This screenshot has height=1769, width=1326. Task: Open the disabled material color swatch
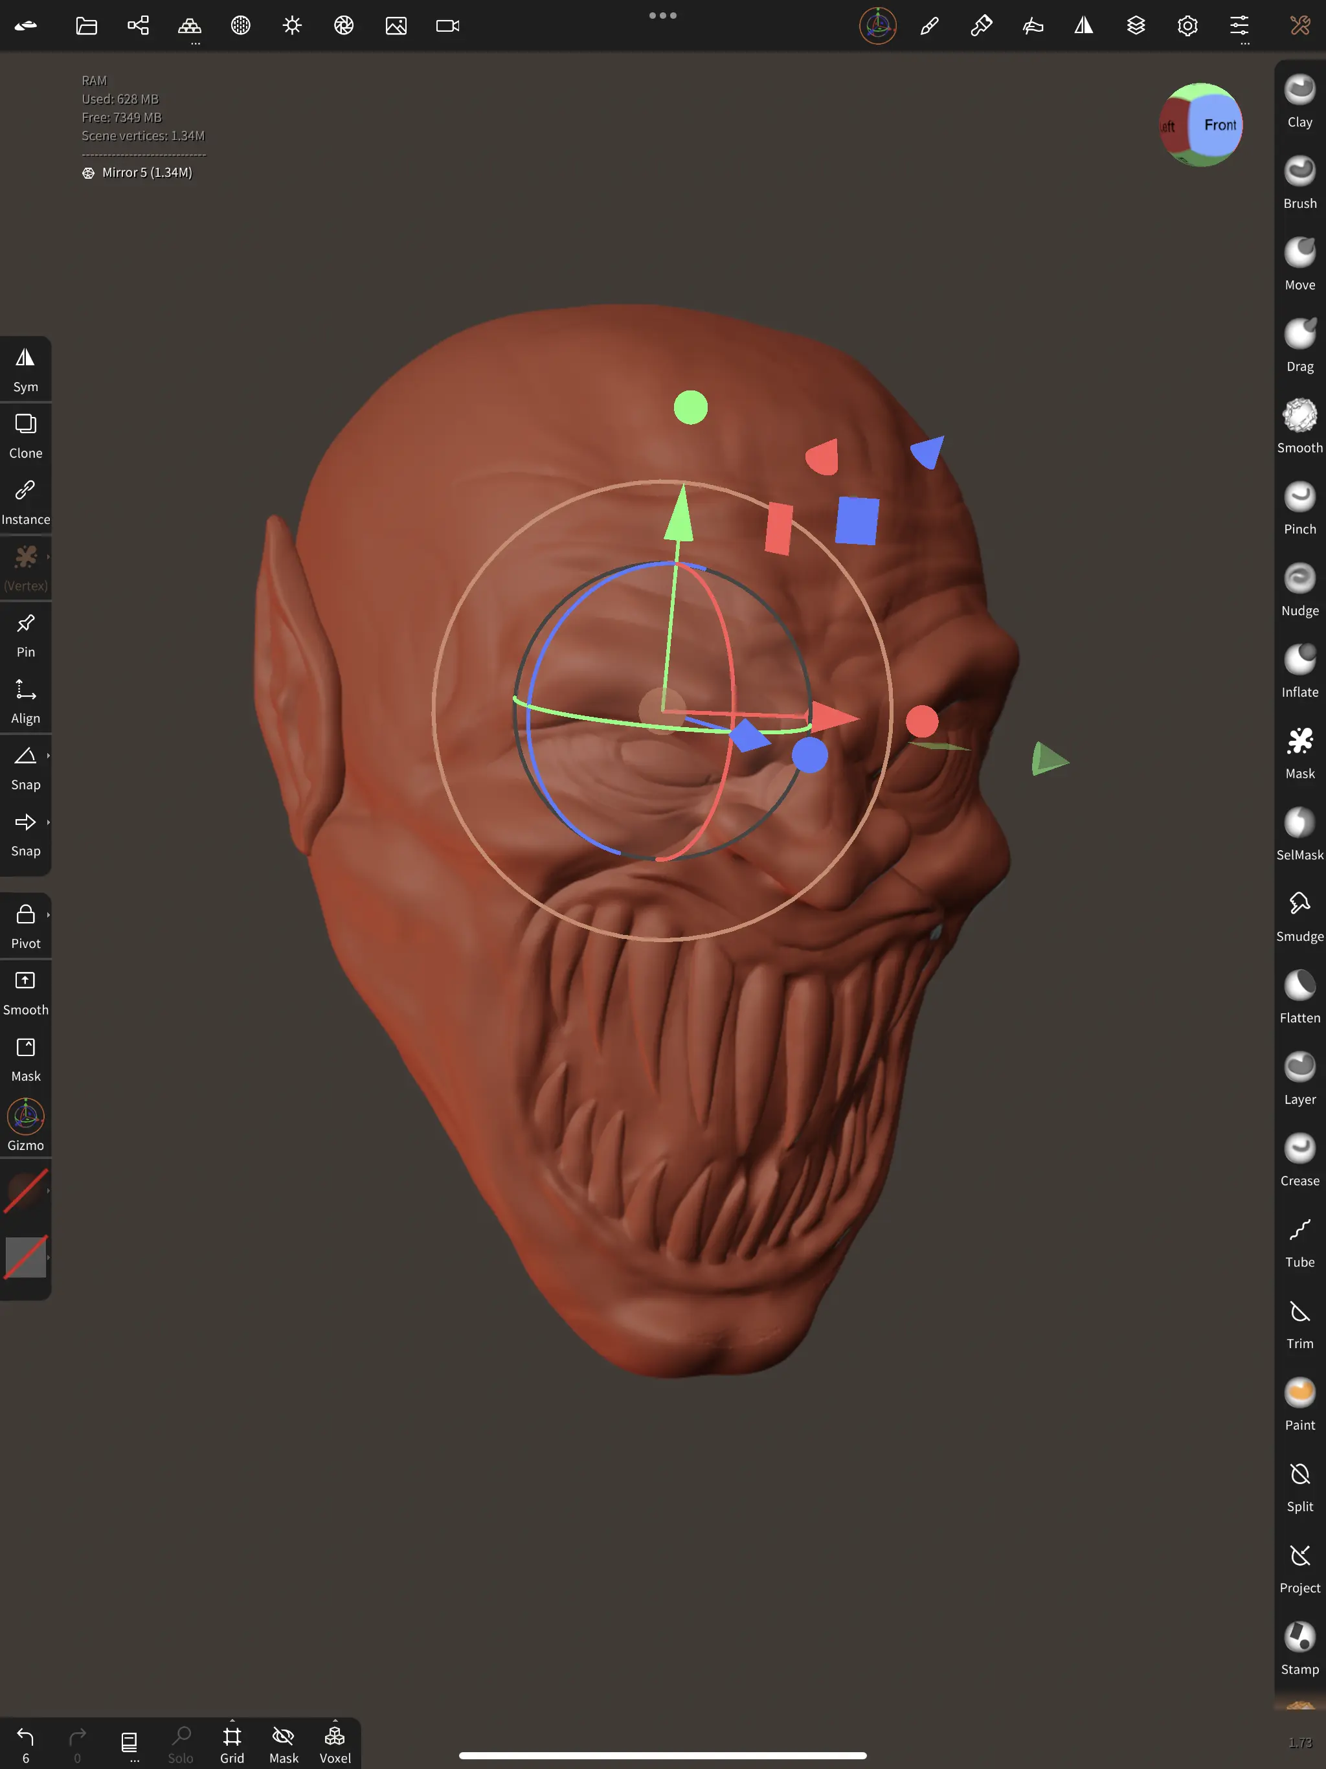click(x=26, y=1191)
